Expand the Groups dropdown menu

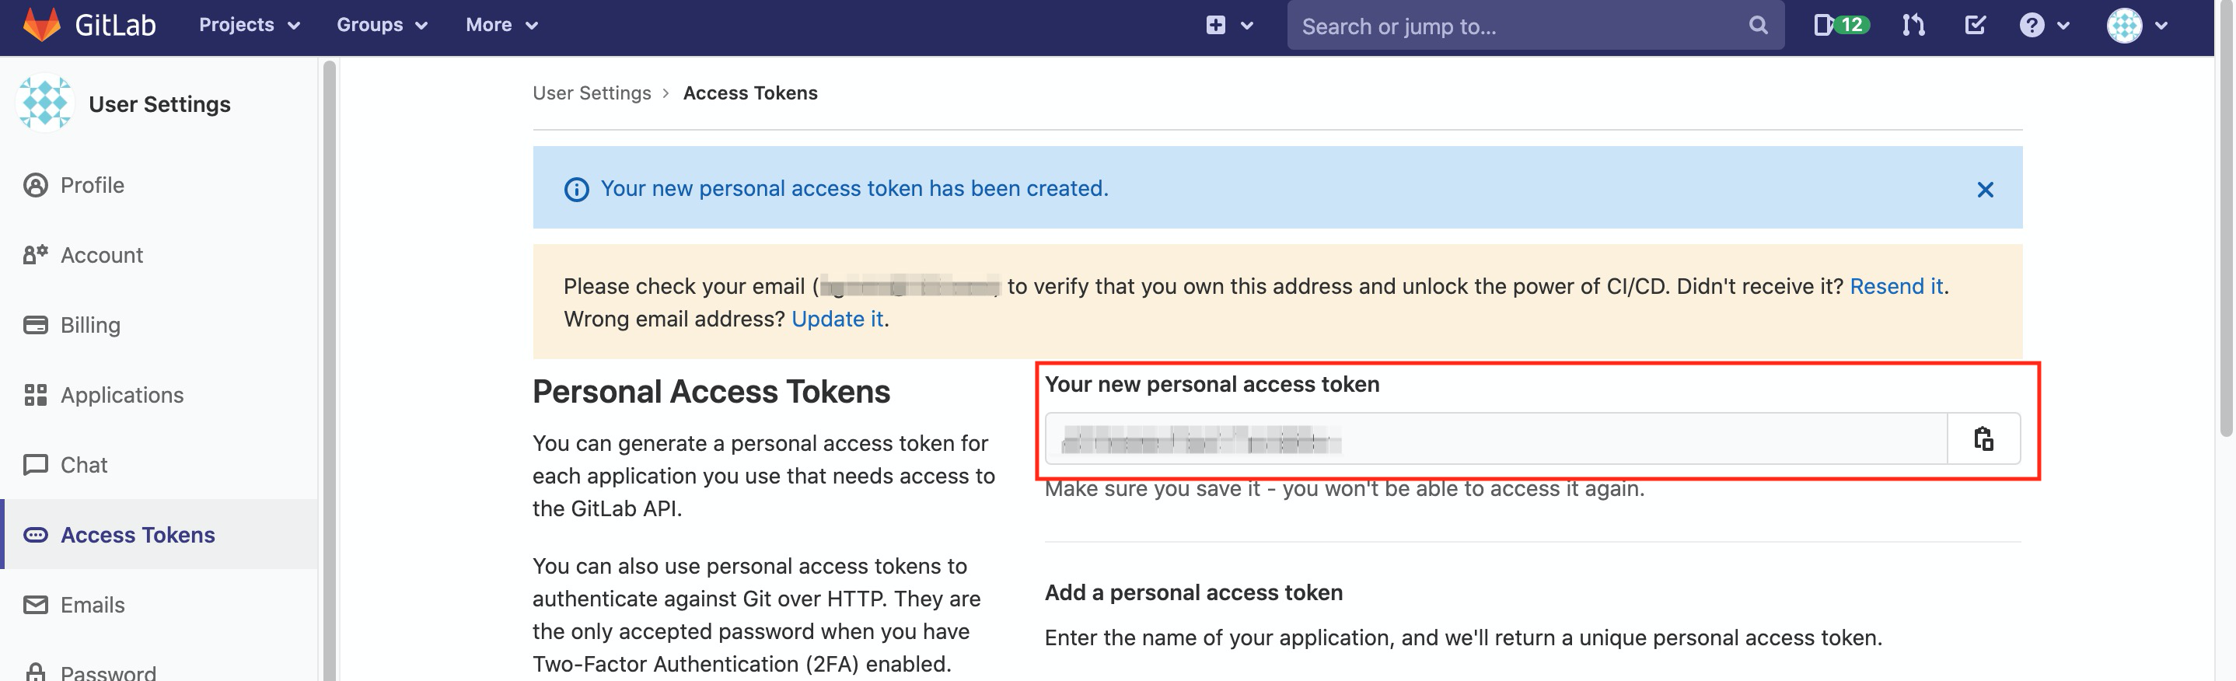[x=382, y=25]
